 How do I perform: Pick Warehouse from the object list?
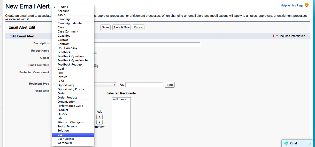coord(73,143)
